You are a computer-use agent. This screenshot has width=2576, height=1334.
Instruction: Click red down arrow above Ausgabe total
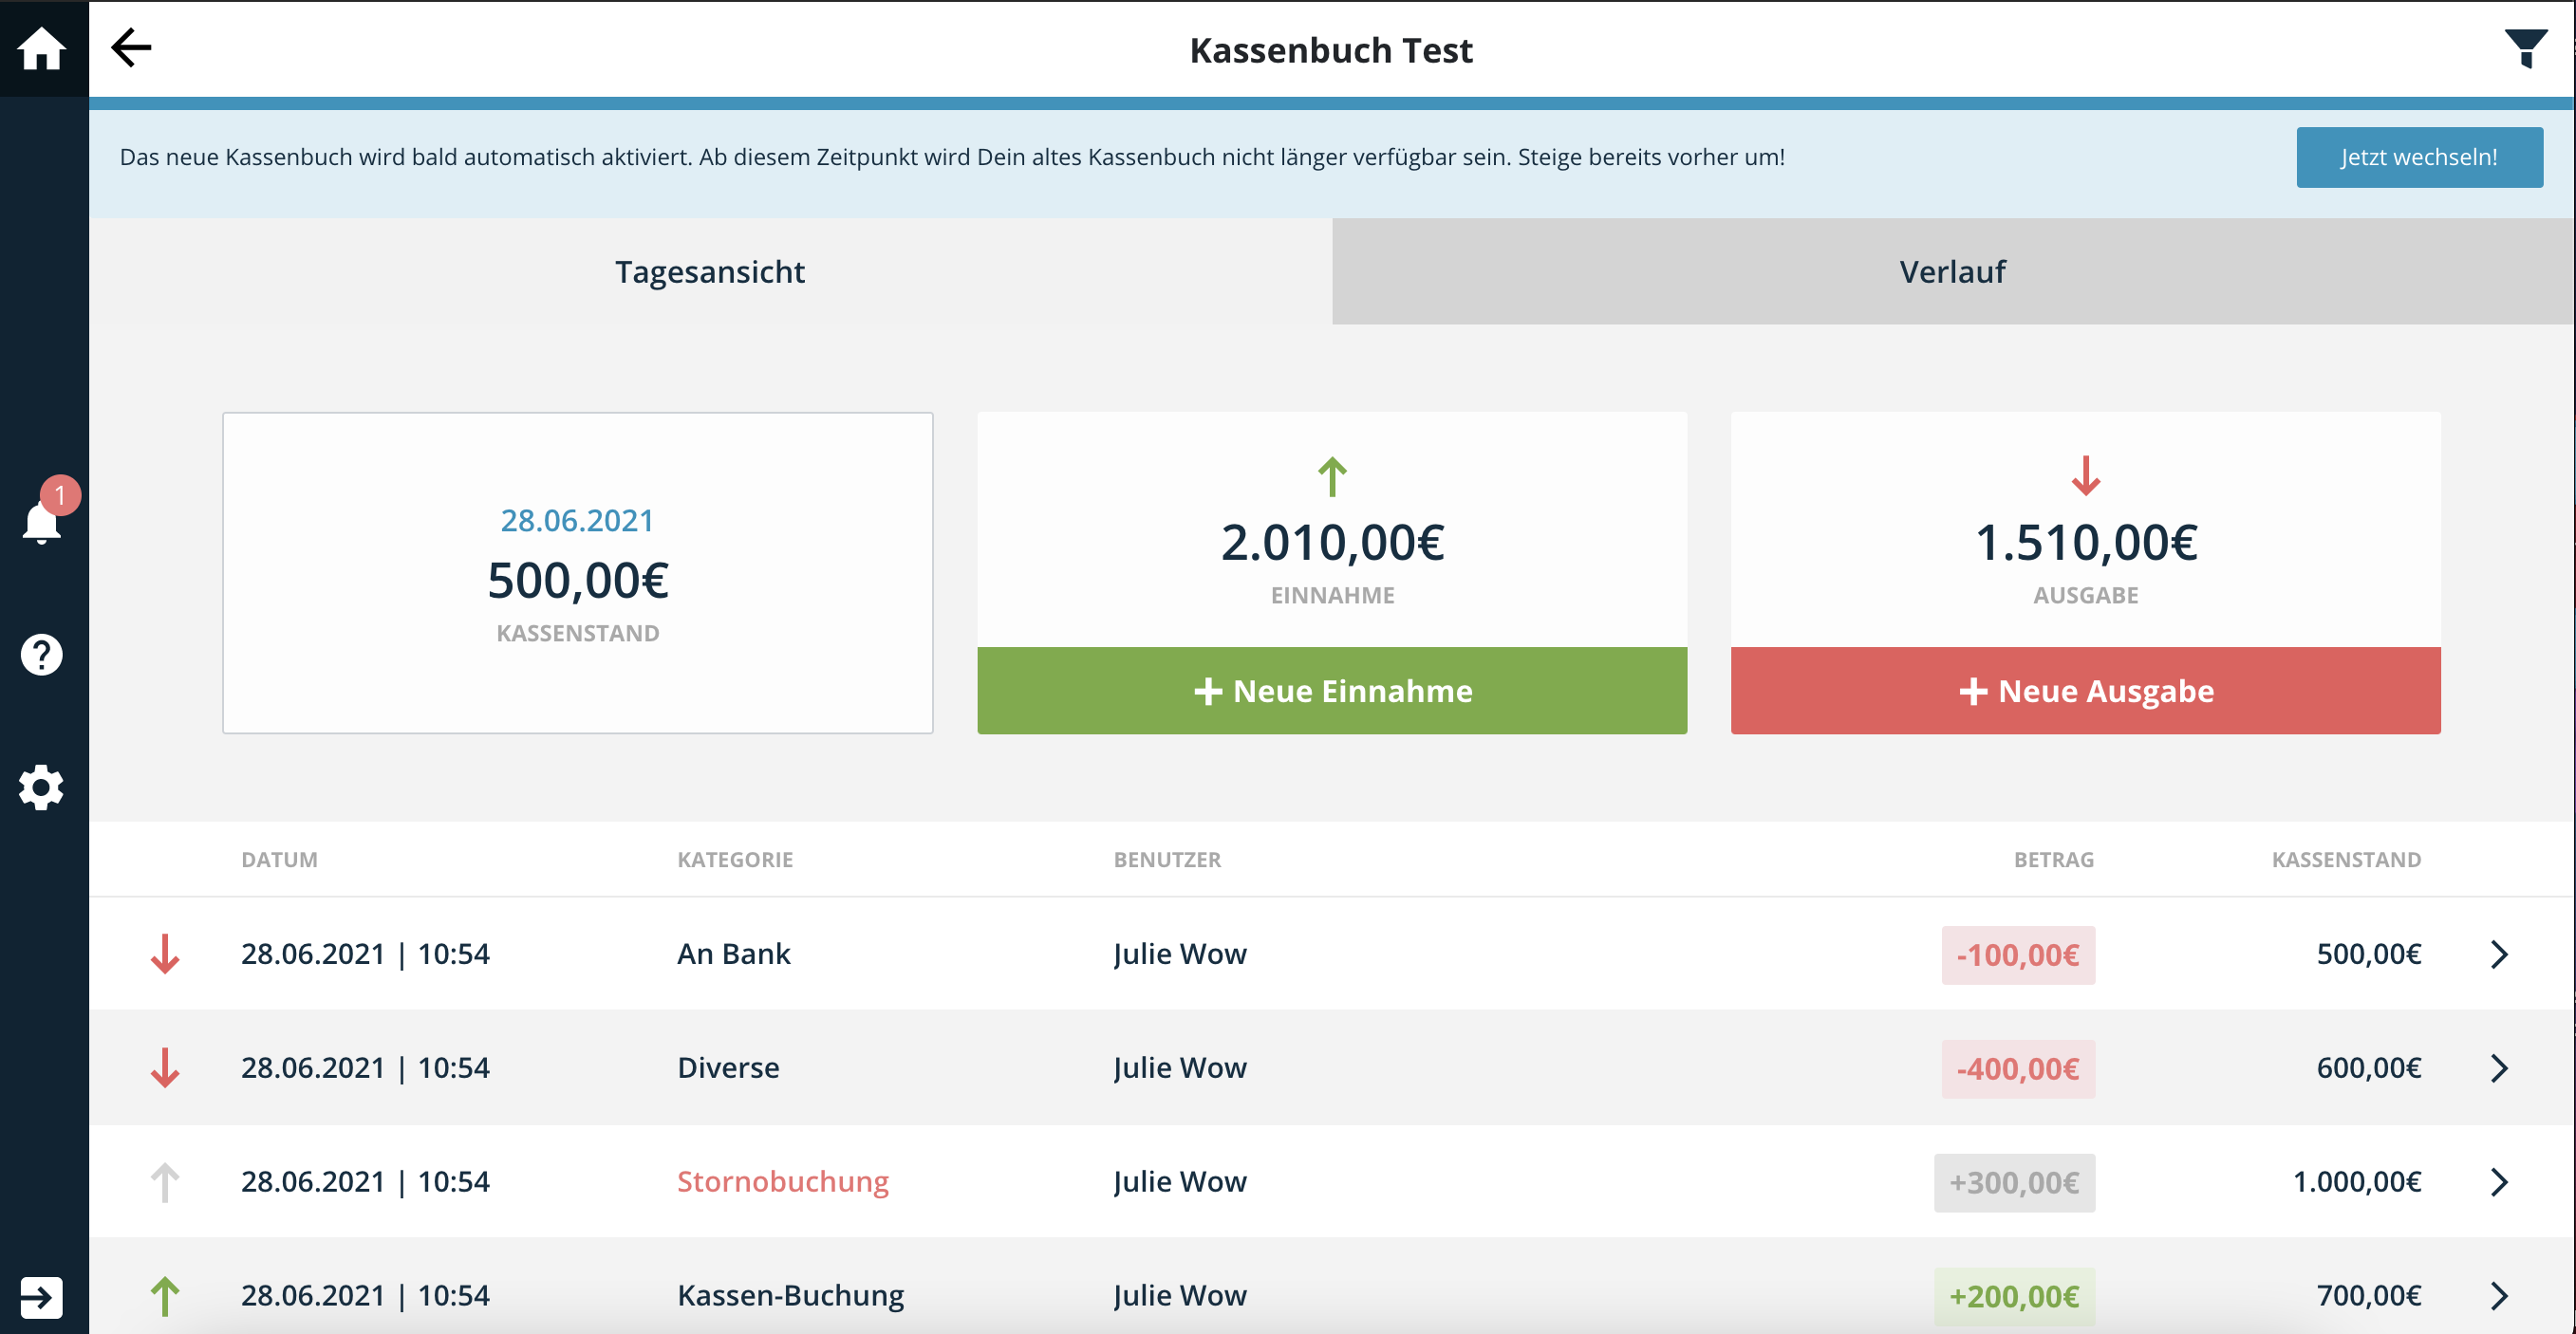(x=2086, y=475)
